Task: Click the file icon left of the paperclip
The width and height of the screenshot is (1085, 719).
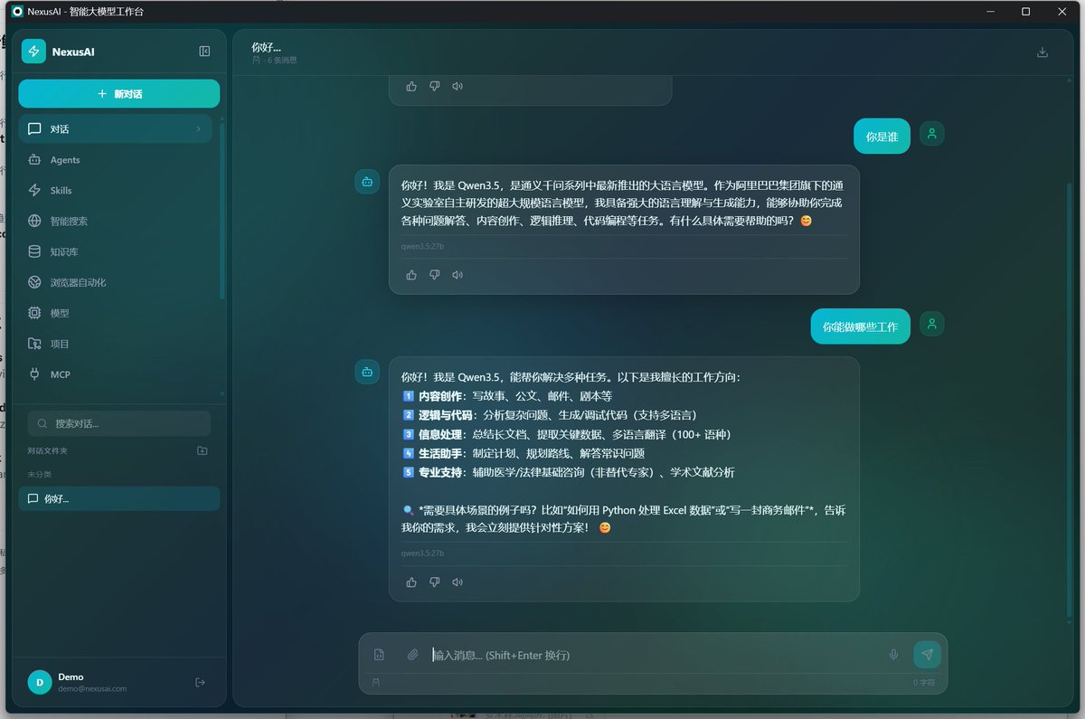Action: pyautogui.click(x=379, y=655)
